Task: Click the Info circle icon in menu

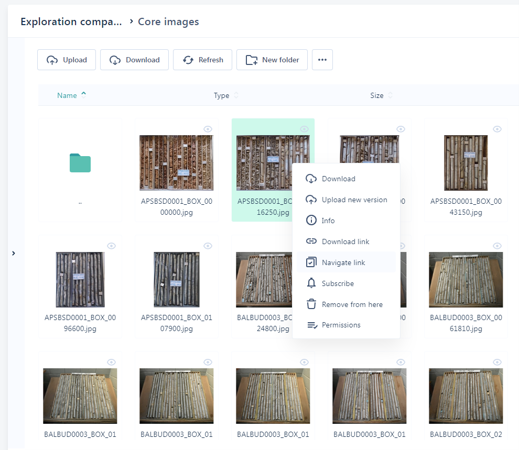Action: click(311, 221)
